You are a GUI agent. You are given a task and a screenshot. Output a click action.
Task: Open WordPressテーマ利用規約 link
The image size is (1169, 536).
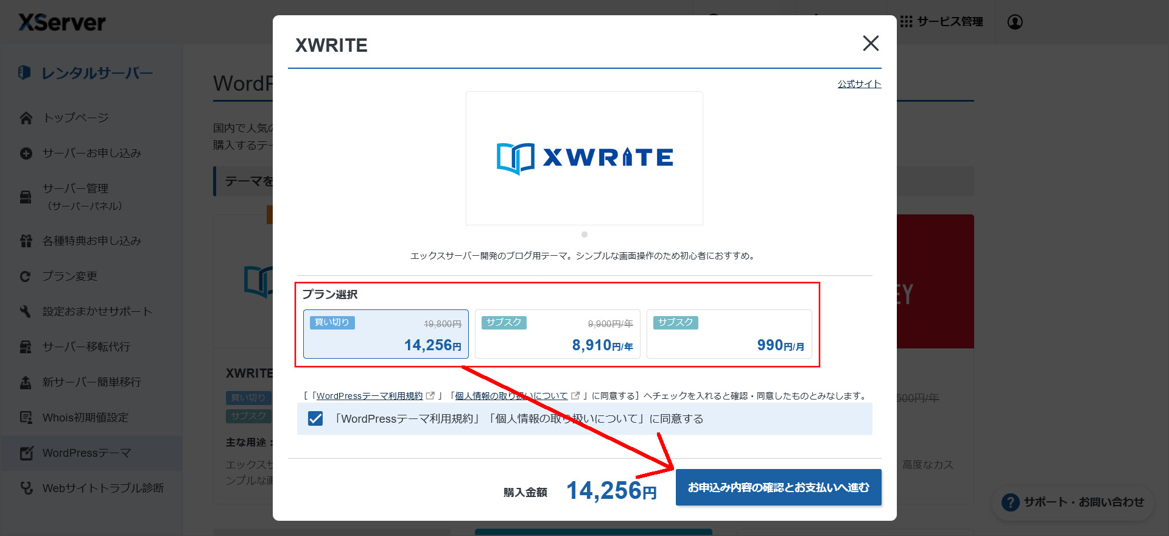coord(369,396)
